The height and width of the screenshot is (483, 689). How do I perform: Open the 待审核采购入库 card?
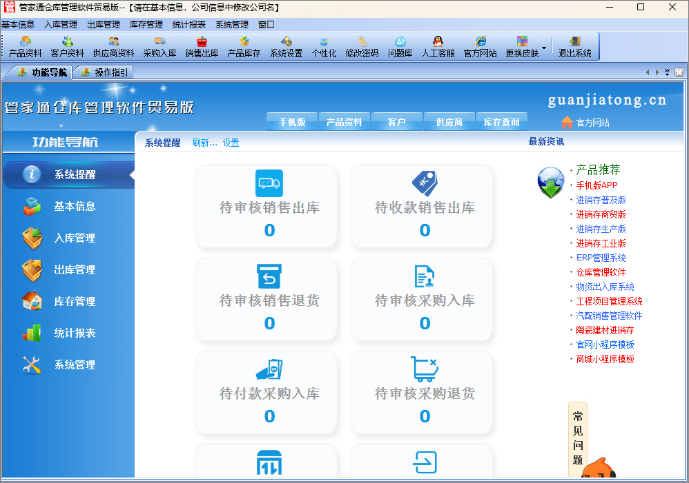pos(421,299)
